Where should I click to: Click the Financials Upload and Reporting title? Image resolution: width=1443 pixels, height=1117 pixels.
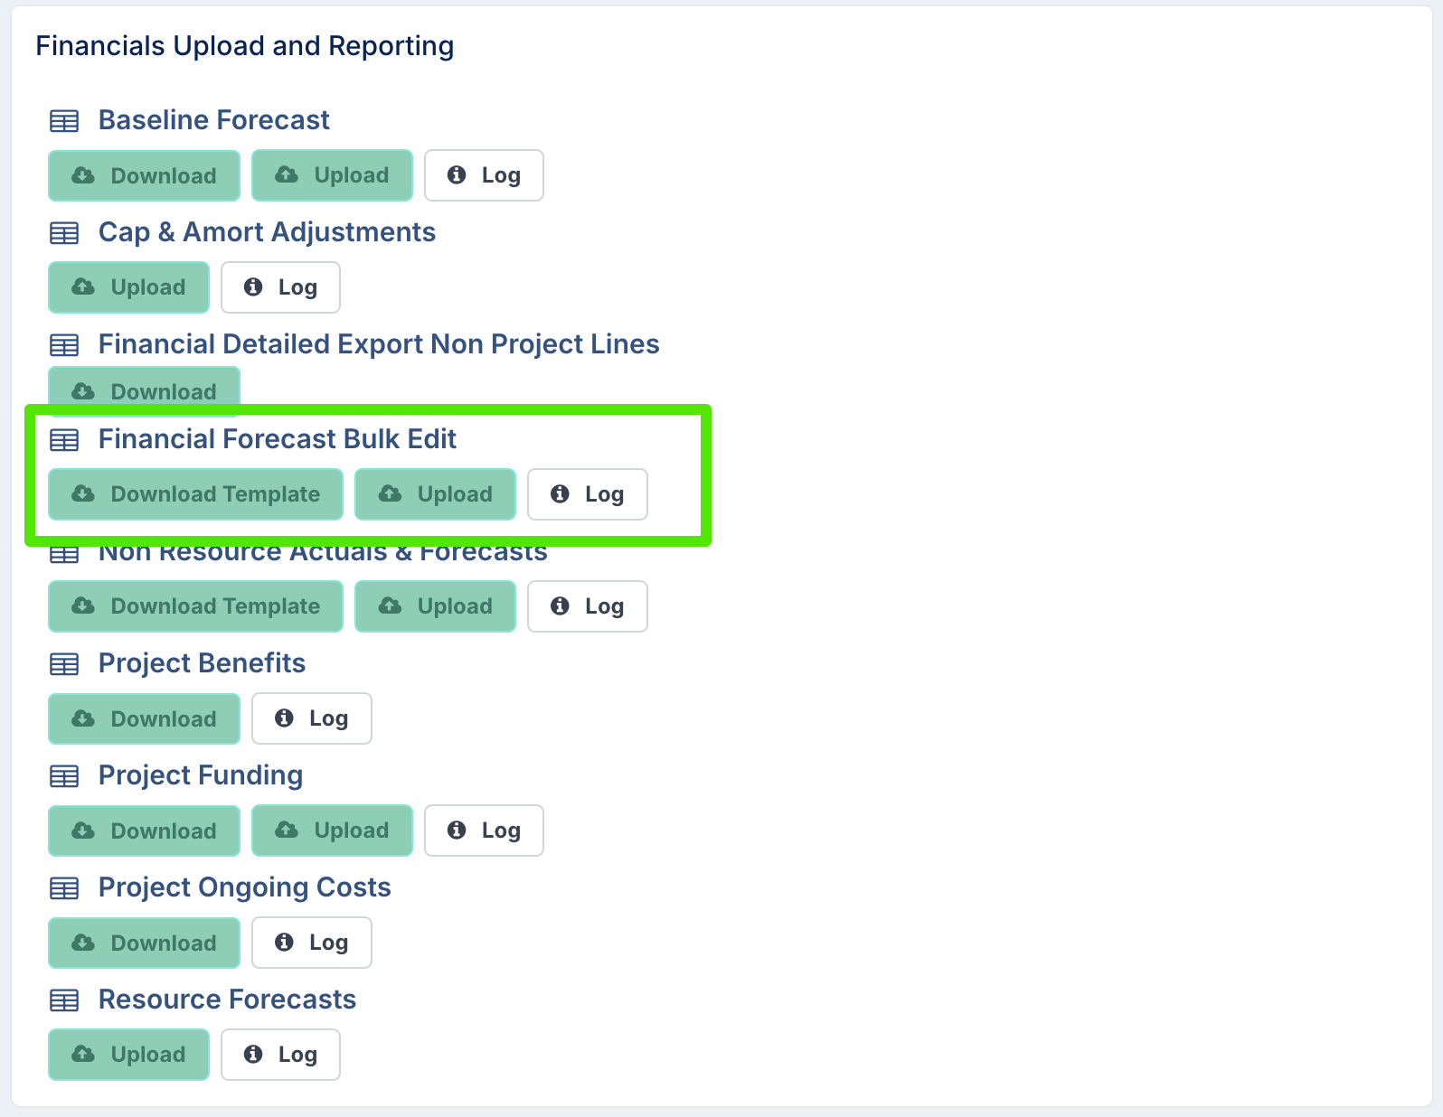245,46
